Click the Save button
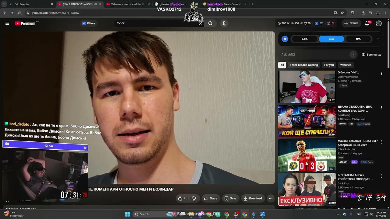 (x=230, y=198)
